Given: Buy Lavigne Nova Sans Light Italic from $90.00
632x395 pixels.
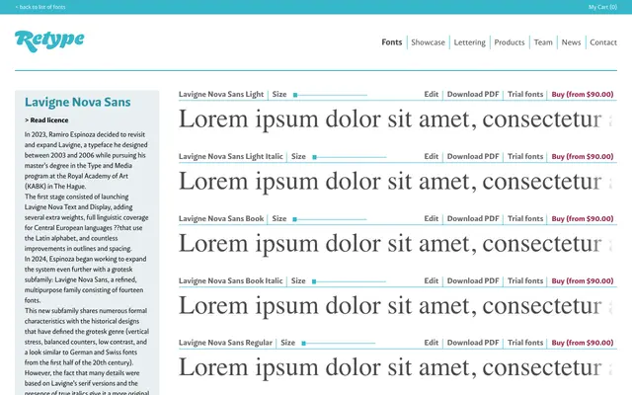Looking at the screenshot, I should coord(583,156).
